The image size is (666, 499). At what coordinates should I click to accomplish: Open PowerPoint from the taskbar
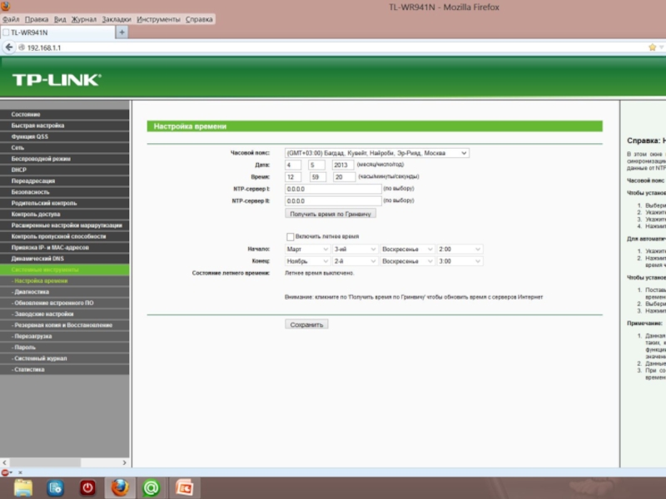(184, 487)
